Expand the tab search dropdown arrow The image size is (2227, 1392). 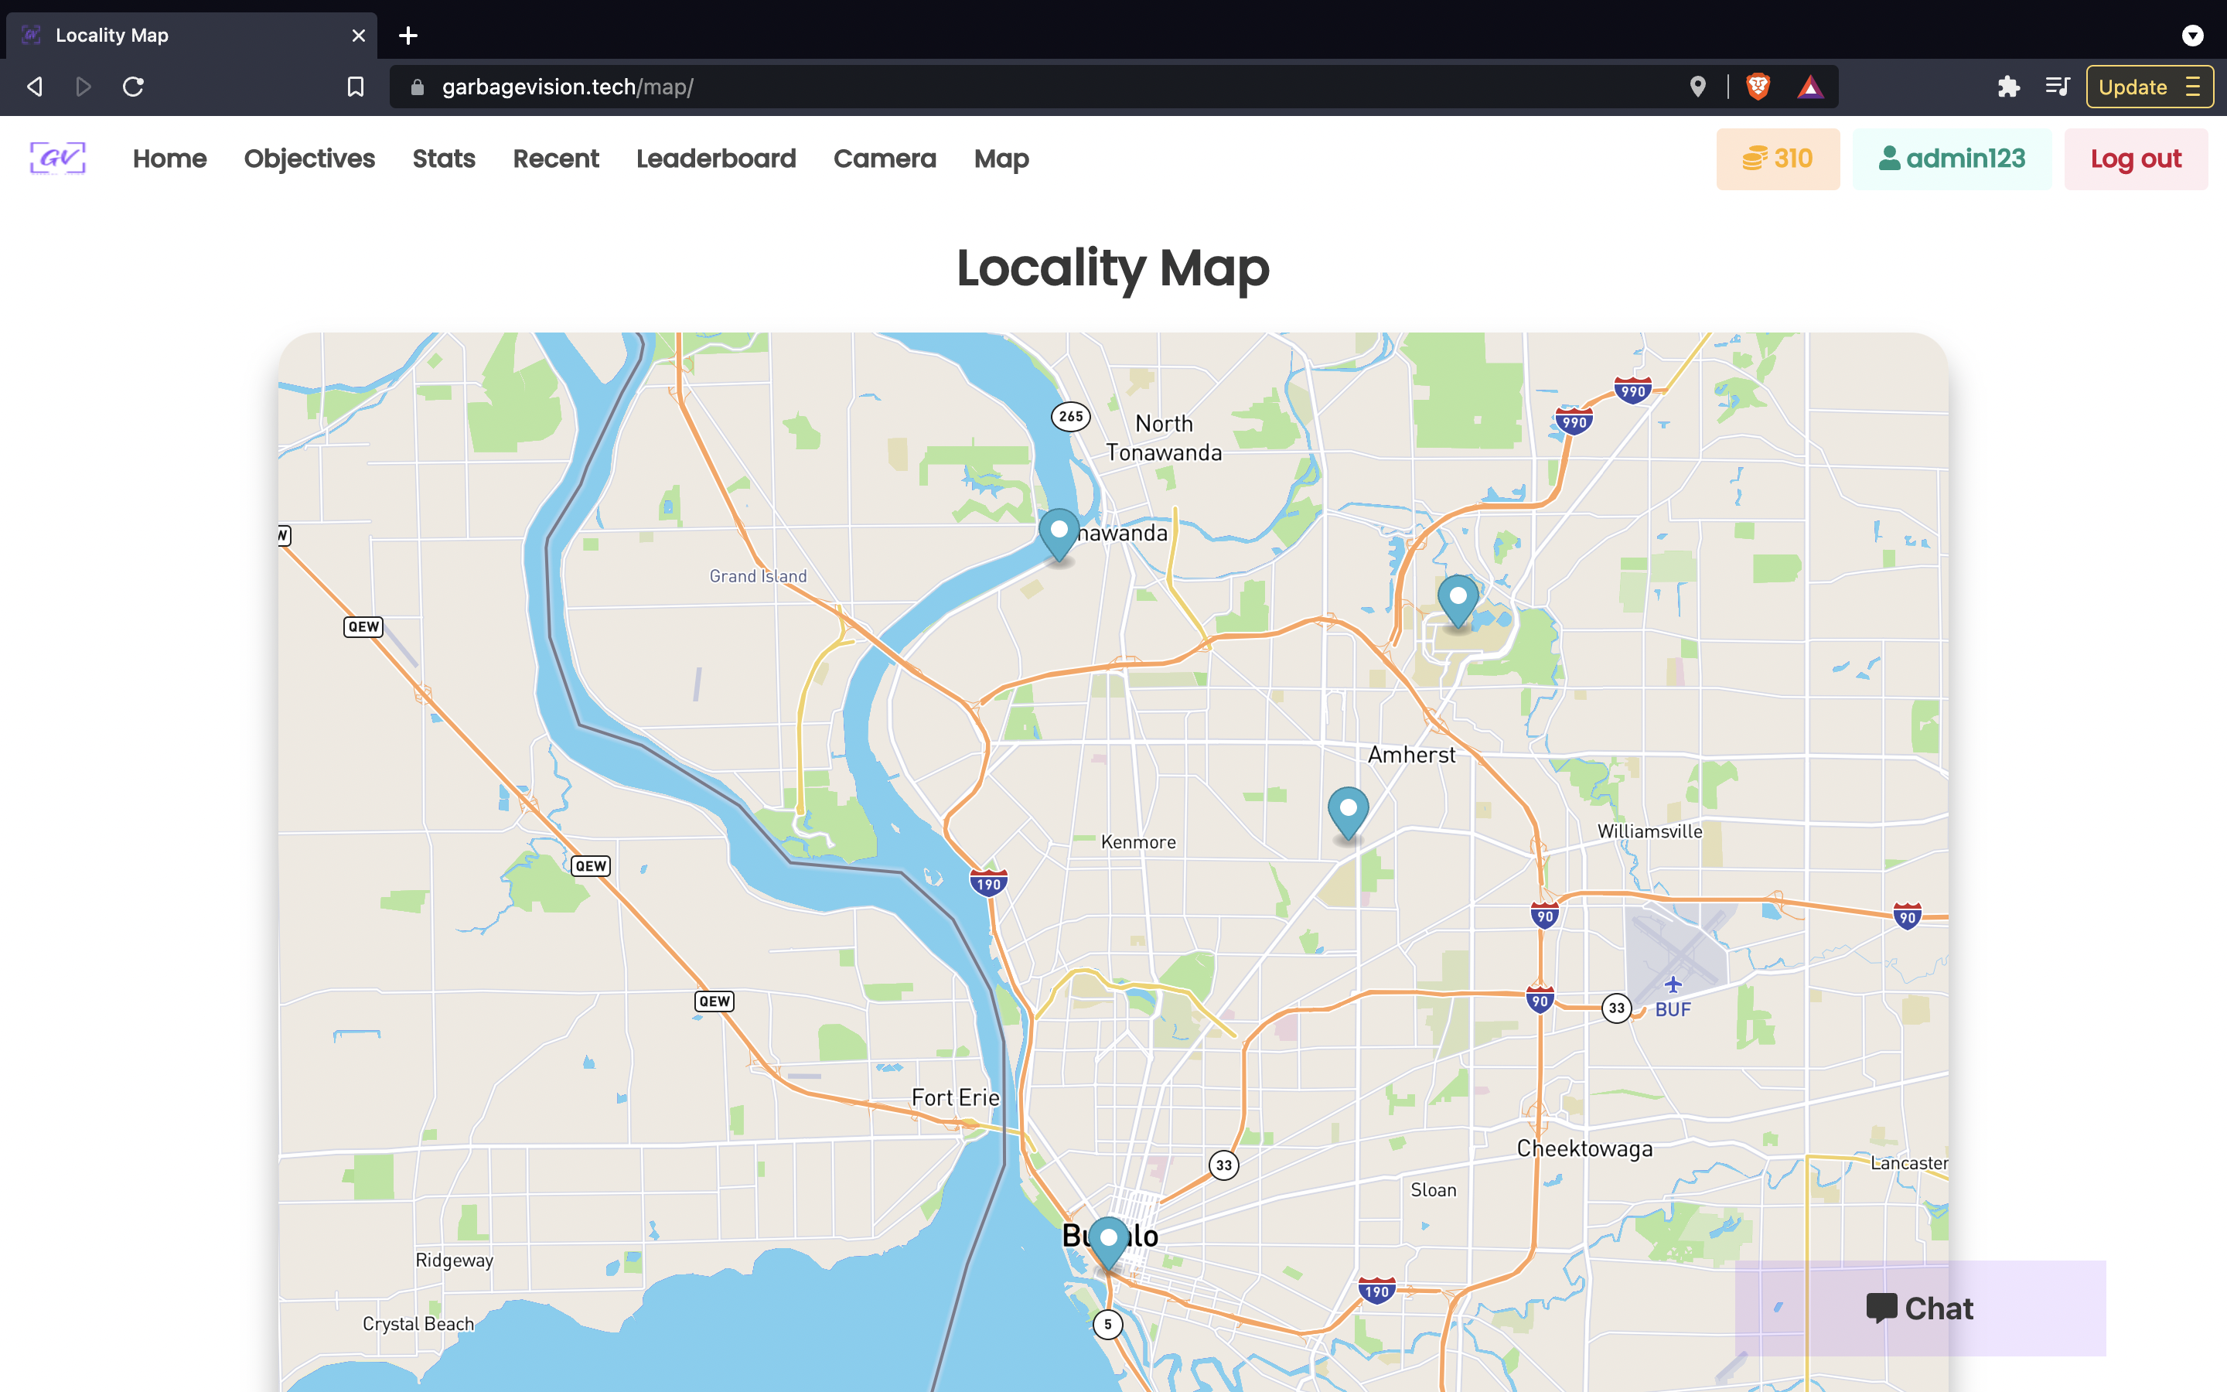2192,35
